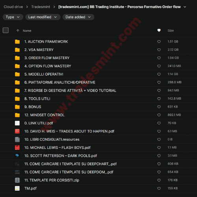Favourite the 4. OPTION FLOW MASTERY folder

[159, 66]
